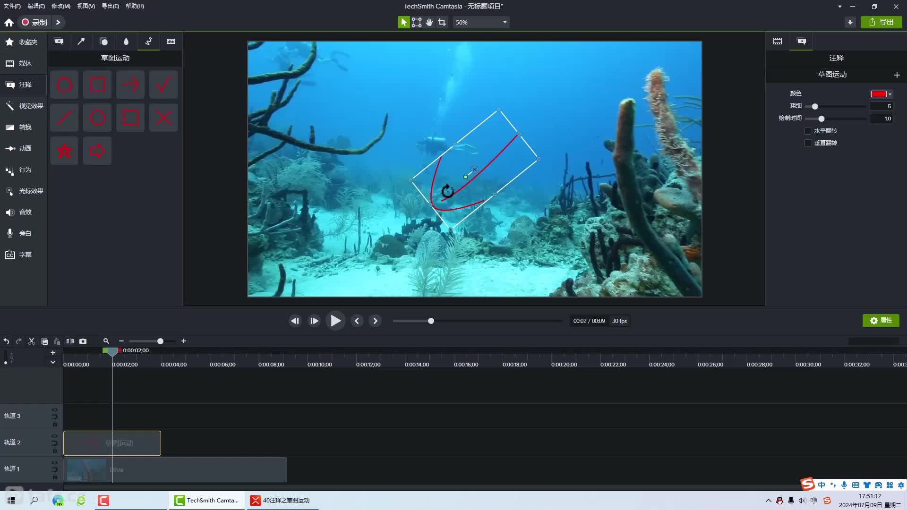
Task: Select the 草图运动 clip on track 2
Action: click(112, 443)
